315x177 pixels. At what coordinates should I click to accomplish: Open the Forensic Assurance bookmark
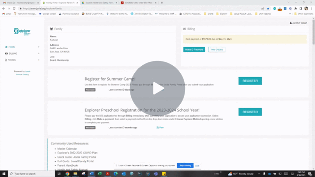pos(69,14)
